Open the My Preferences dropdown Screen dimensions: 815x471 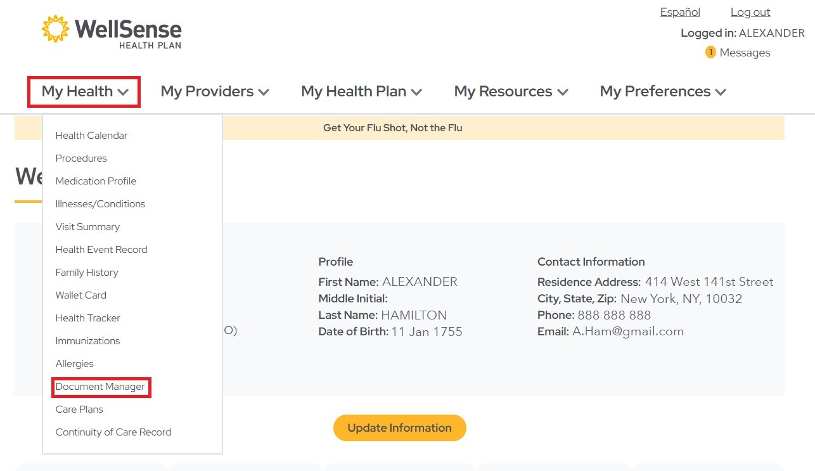(x=662, y=91)
